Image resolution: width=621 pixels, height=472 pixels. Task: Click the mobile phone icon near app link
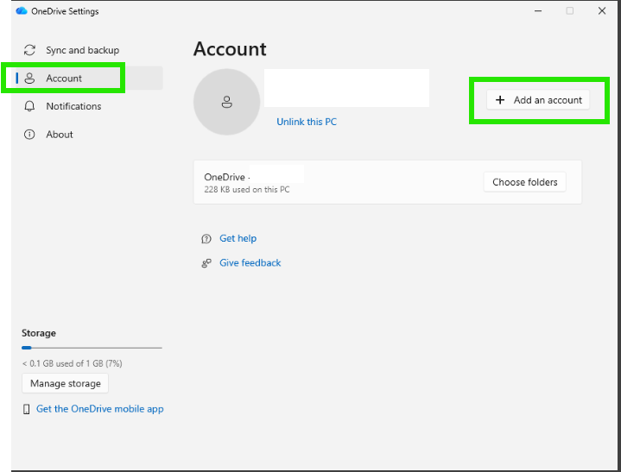[x=26, y=409]
